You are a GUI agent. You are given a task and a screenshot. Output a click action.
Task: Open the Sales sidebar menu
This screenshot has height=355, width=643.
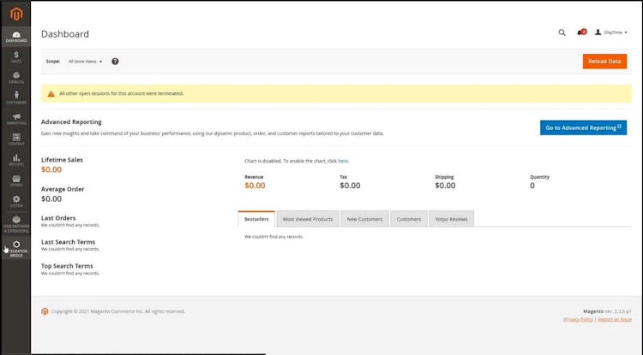tap(16, 56)
